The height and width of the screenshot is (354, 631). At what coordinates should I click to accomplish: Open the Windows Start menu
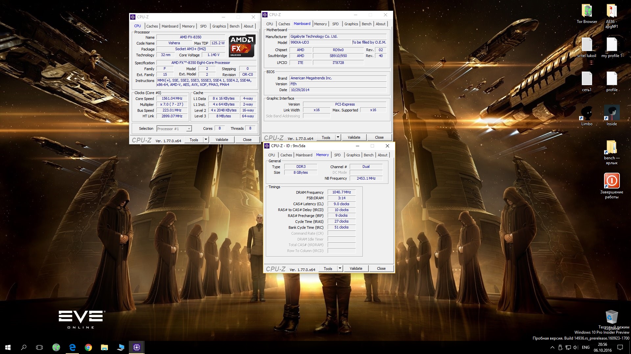click(x=8, y=347)
